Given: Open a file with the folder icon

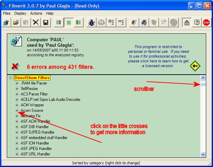Looking at the screenshot, I should click(16, 22).
